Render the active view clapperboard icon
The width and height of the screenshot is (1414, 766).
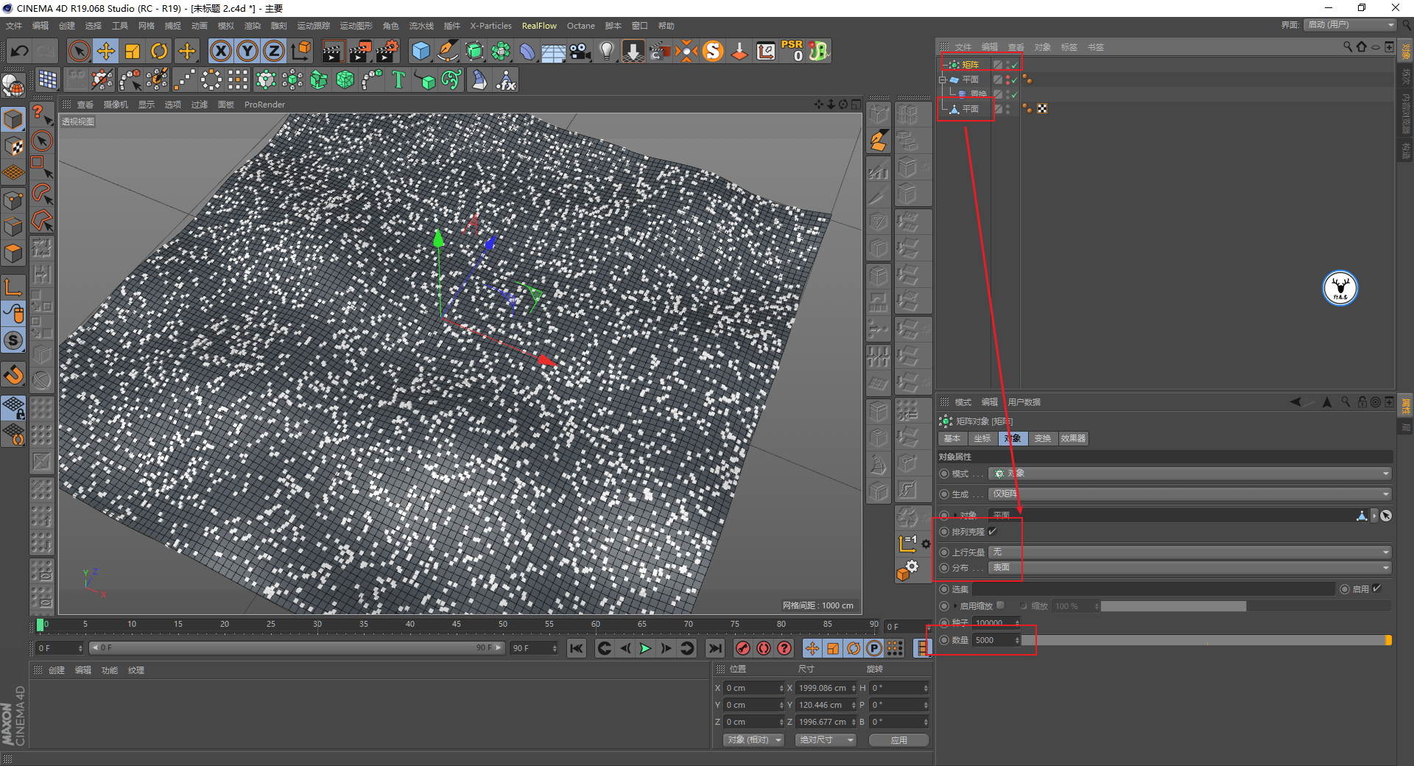[333, 51]
